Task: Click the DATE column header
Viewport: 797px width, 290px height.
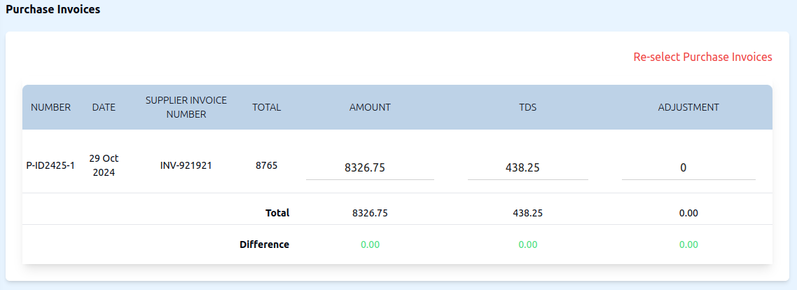Action: tap(104, 107)
